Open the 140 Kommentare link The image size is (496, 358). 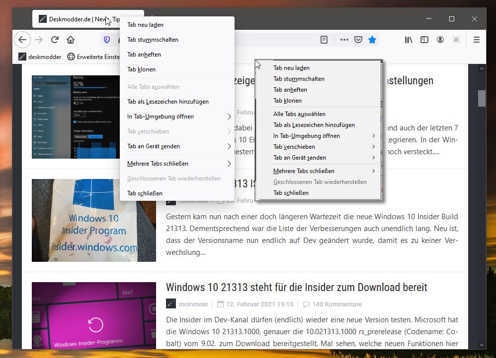pos(337,304)
